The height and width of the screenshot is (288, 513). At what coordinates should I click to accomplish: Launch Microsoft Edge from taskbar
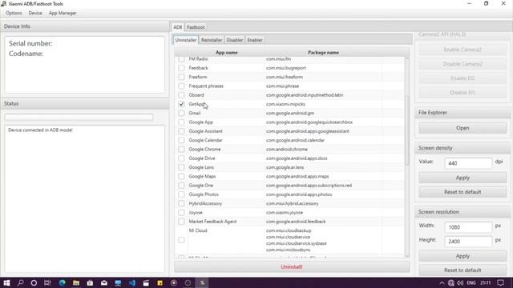point(63,282)
